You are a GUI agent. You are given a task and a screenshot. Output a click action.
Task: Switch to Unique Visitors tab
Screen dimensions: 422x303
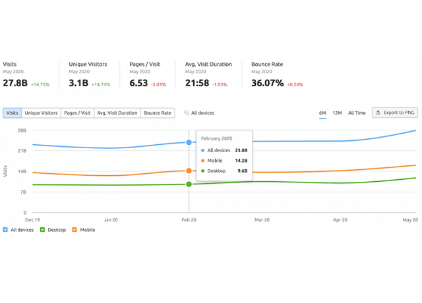(41, 113)
